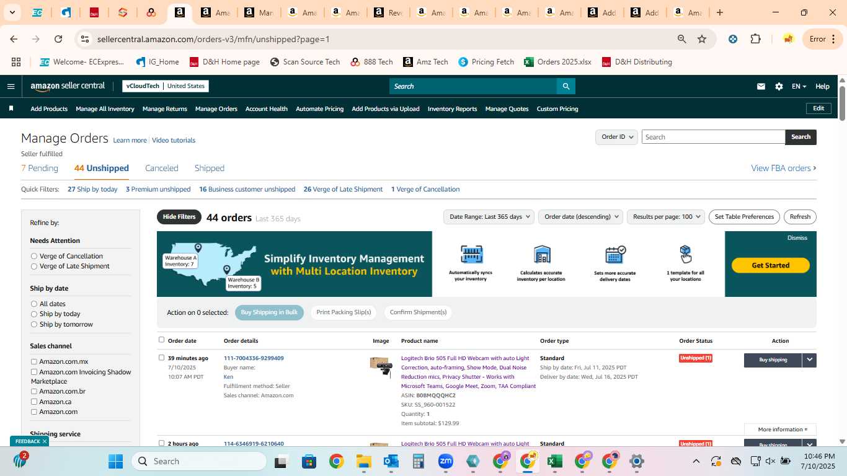Open order 111-7004336-9299409 link
847x476 pixels.
click(x=254, y=358)
